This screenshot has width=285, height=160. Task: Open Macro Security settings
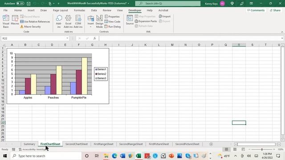coord(30,27)
